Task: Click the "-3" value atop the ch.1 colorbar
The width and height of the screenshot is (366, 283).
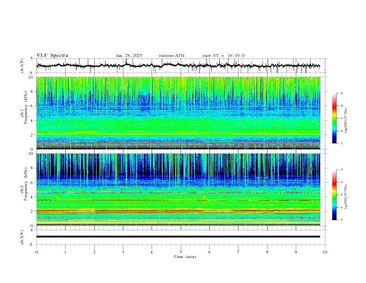Action: (x=341, y=93)
